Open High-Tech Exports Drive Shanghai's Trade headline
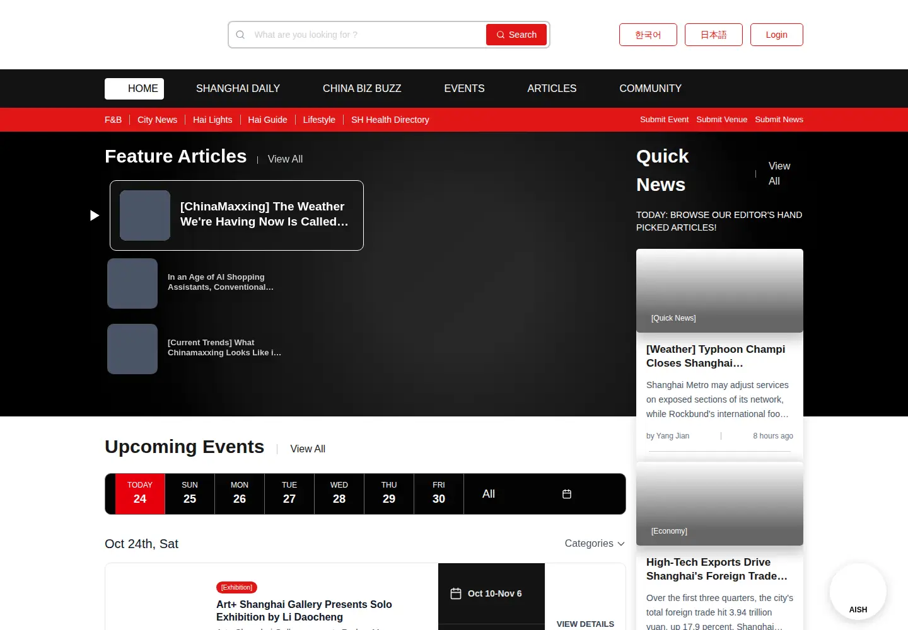Viewport: 908px width, 630px height. tap(717, 569)
